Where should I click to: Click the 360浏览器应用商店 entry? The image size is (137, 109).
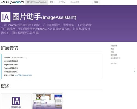coord(11,72)
